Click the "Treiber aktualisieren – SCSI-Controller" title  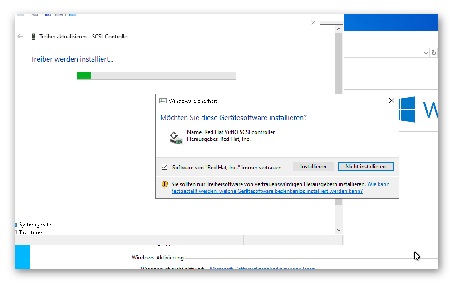(x=84, y=37)
